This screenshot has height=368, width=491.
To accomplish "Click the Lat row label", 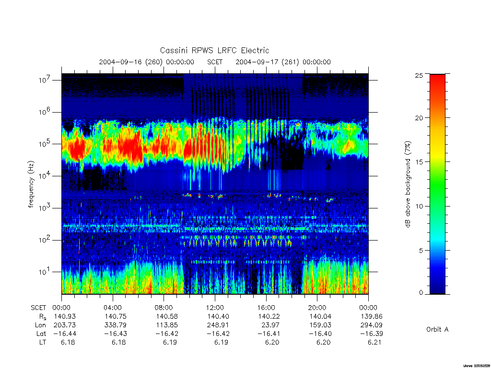I will tap(41, 333).
